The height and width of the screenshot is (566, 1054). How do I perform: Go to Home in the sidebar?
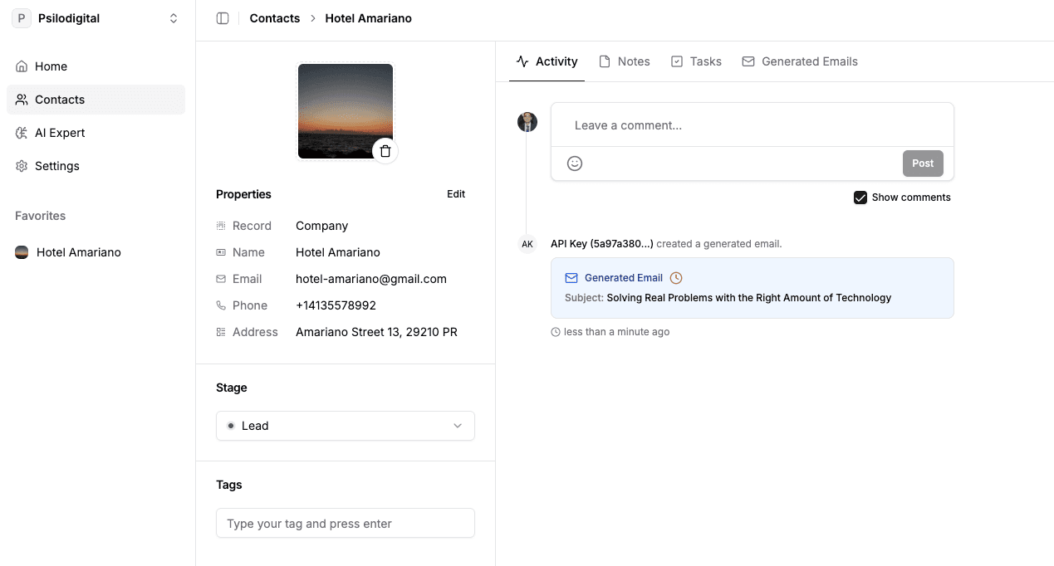click(x=96, y=66)
